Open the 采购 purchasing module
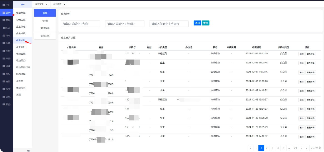This screenshot has height=152, width=324. (6, 59)
